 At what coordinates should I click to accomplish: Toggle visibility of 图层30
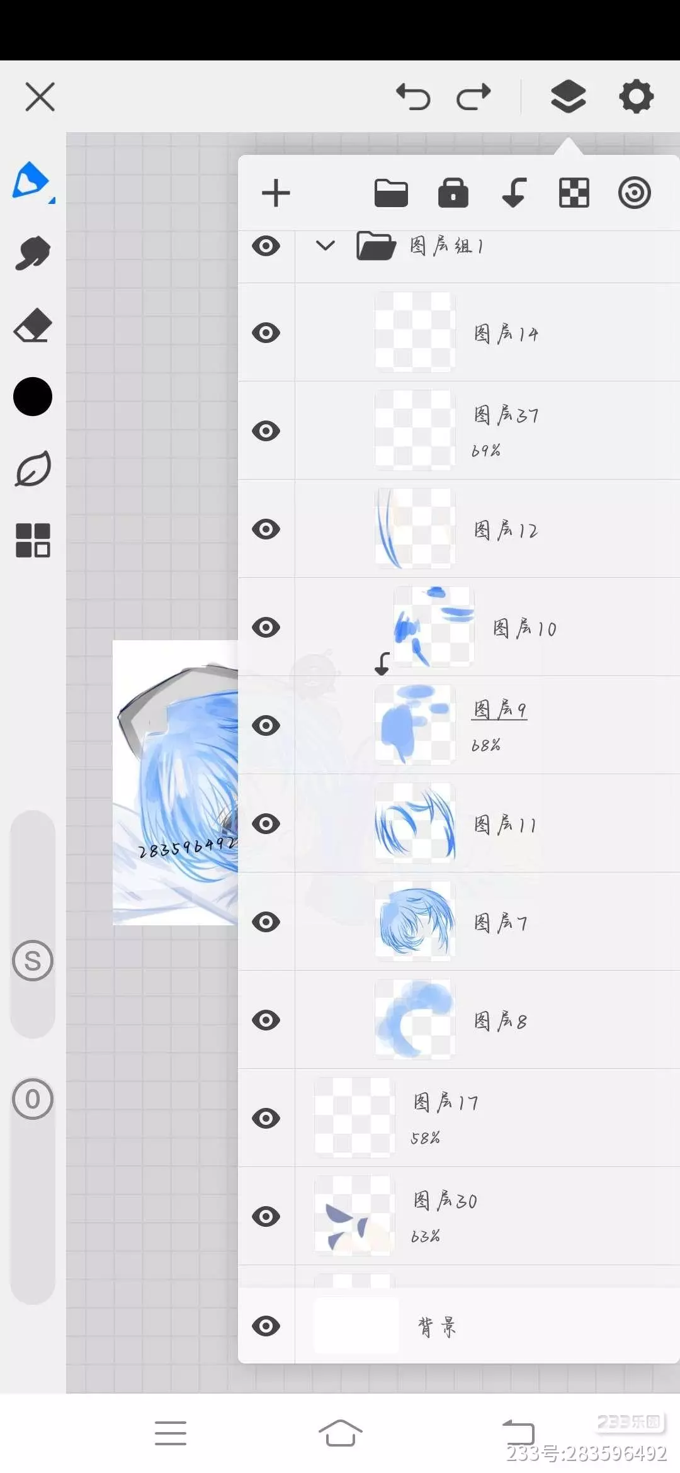[x=266, y=1216]
